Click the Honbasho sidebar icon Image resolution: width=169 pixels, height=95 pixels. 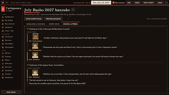click(x=3, y=37)
